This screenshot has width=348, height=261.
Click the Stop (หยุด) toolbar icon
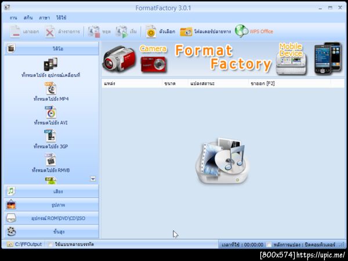(94, 31)
